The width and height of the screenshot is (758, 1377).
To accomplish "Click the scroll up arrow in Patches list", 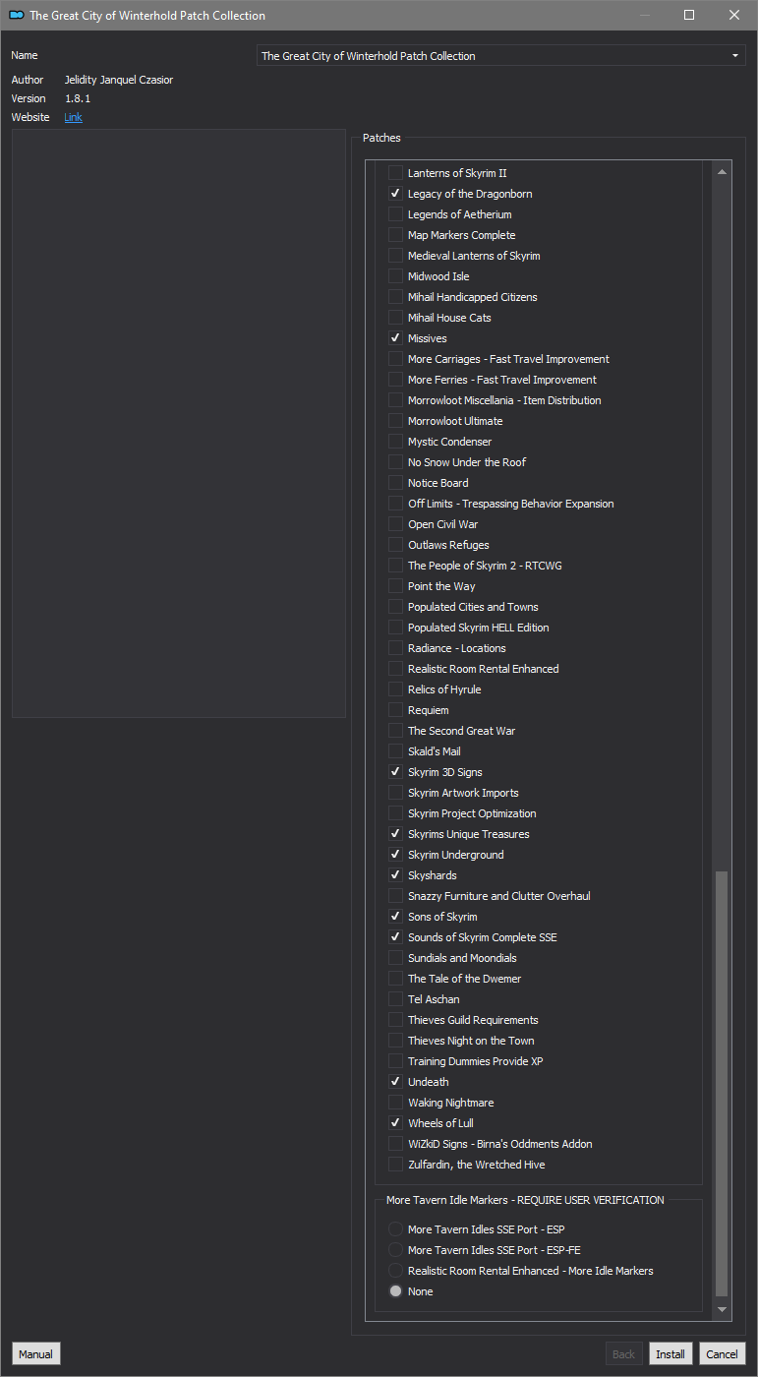I will click(x=723, y=172).
